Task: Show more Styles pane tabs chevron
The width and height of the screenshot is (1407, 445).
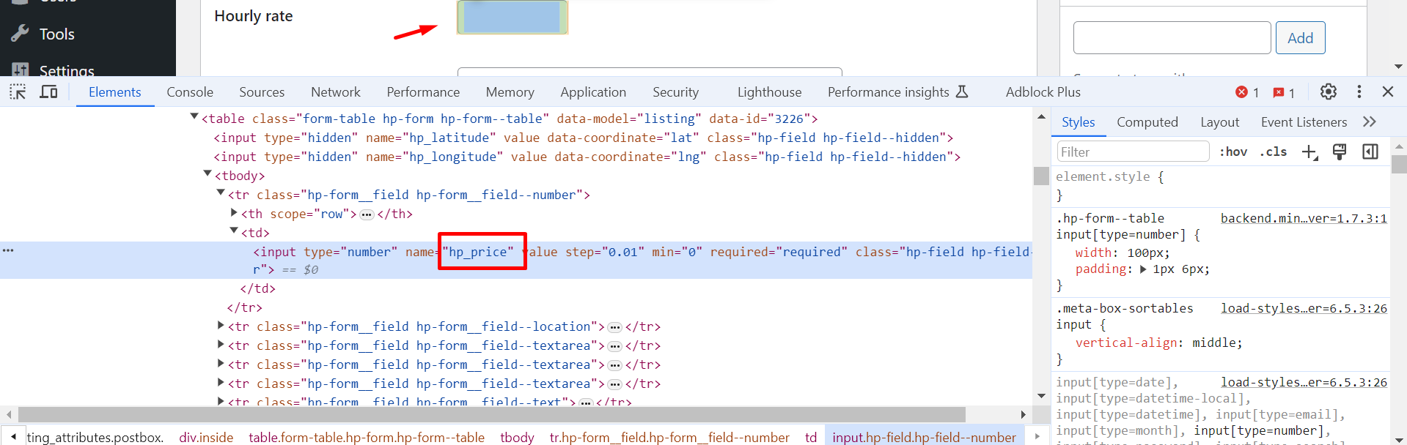Action: tap(1370, 121)
